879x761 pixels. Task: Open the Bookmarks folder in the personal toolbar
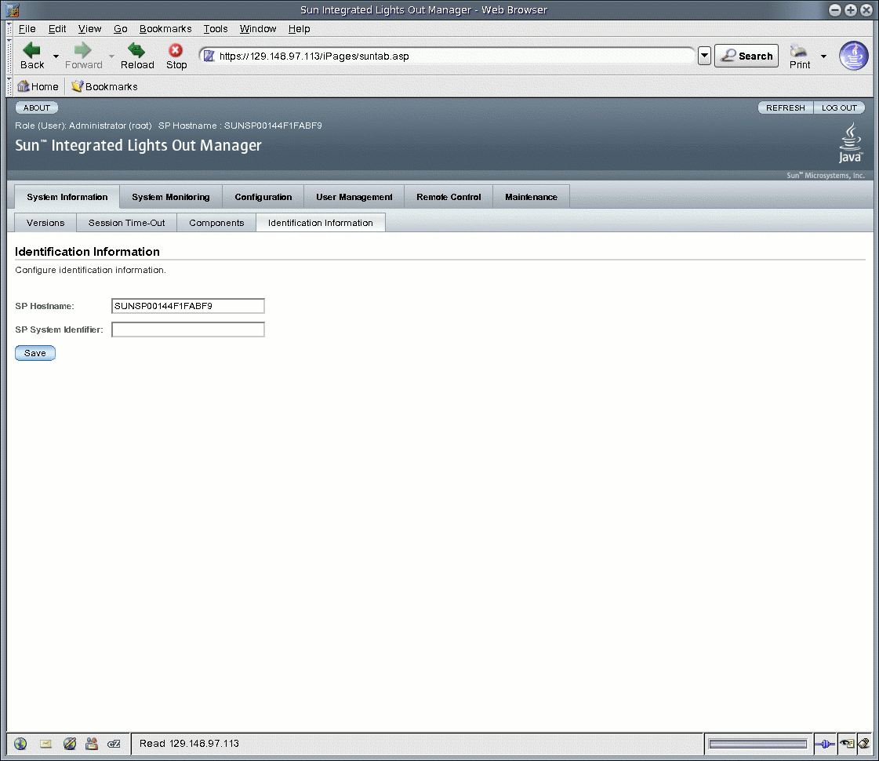tap(104, 86)
